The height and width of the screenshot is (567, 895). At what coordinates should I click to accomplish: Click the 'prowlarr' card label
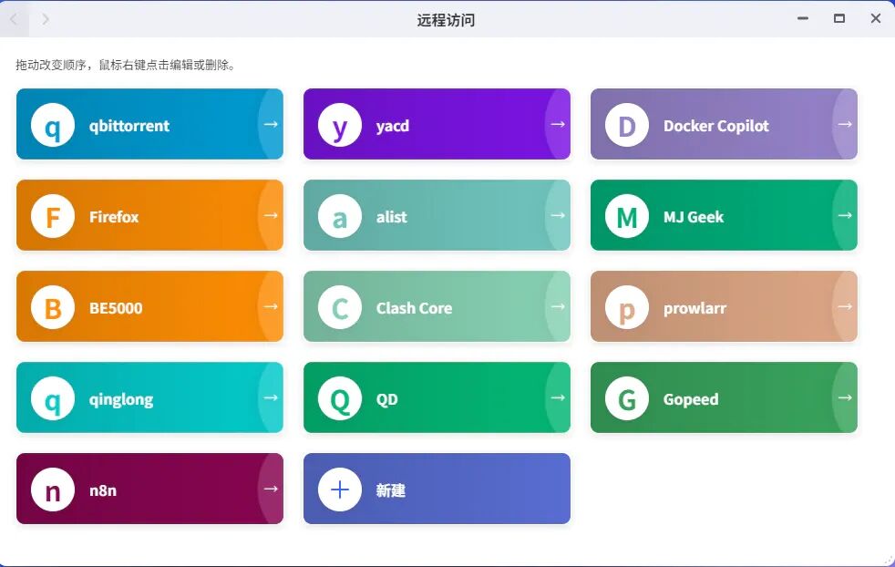click(x=694, y=309)
